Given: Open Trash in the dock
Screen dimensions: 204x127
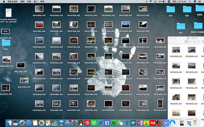Looking at the screenshot, I should click(195, 123).
